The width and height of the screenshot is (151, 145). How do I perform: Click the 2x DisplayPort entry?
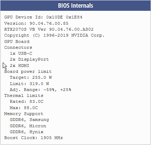(x=29, y=60)
